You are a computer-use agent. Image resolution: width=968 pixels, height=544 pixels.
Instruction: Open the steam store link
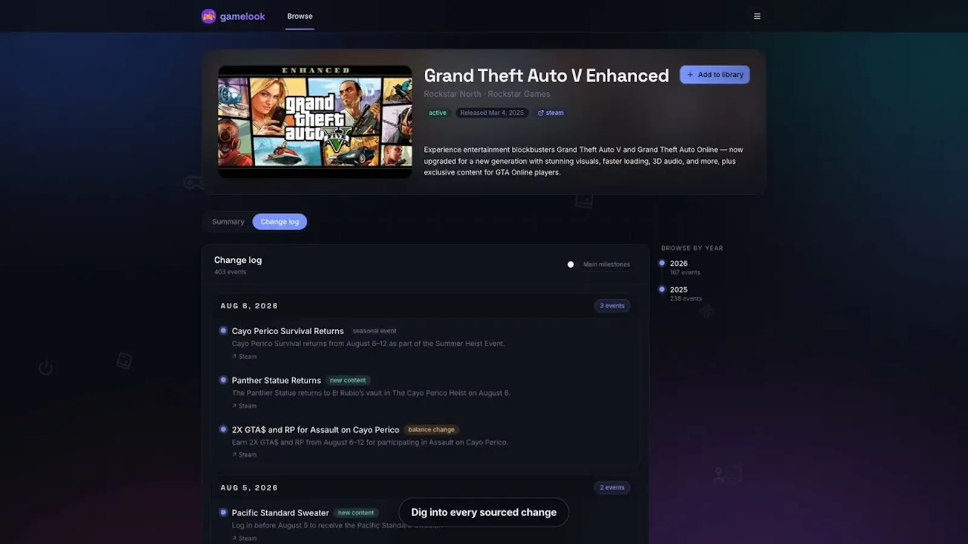[551, 112]
